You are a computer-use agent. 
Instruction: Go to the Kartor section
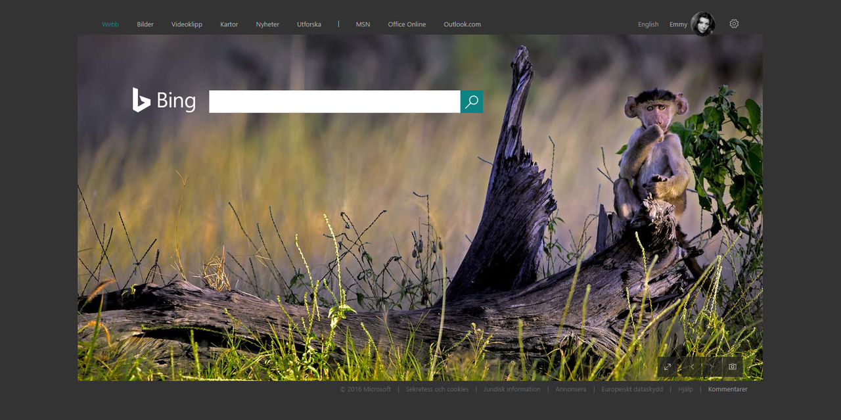(x=229, y=24)
